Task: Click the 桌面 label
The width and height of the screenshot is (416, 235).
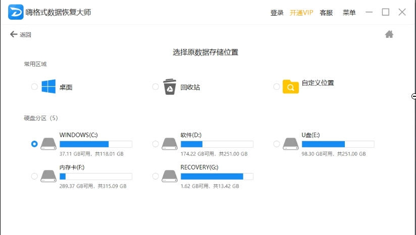Action: (x=66, y=87)
